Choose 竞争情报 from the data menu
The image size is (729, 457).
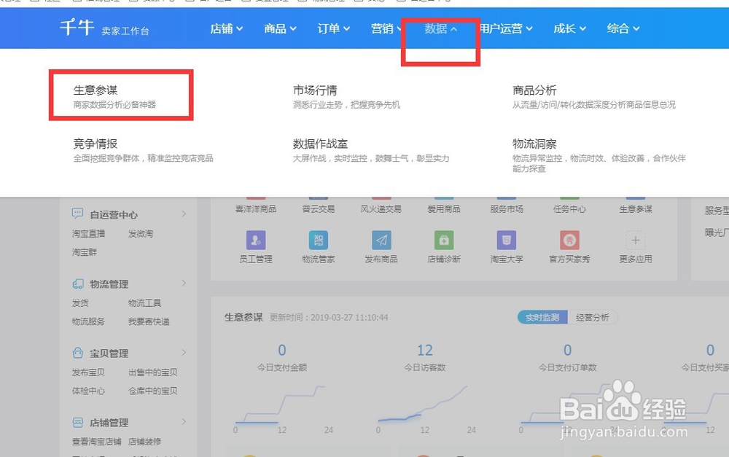pos(95,144)
